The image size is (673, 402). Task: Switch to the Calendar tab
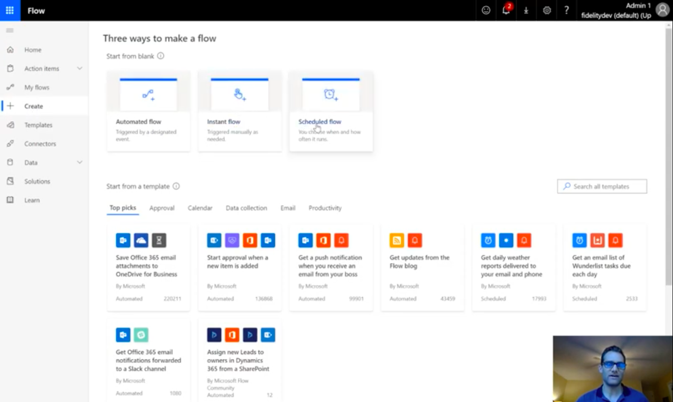(200, 208)
